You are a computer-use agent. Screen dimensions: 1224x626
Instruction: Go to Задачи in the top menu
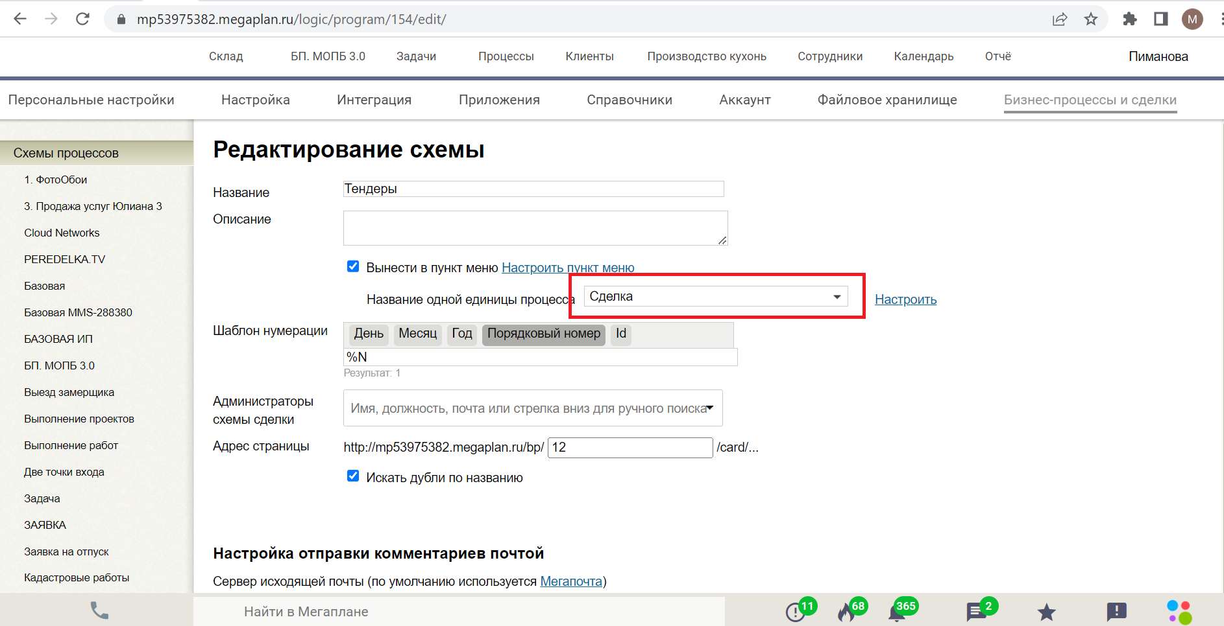(416, 56)
